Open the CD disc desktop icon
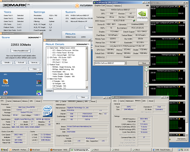 pos(6,93)
